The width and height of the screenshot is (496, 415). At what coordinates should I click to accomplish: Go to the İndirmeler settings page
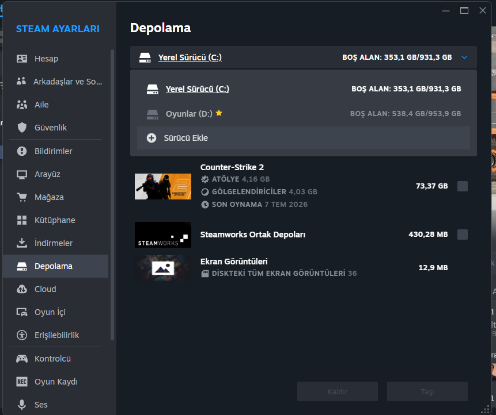(x=55, y=243)
